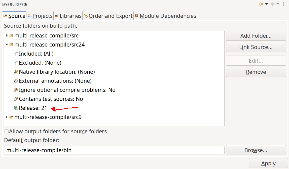Click inside the Default output folder field
The width and height of the screenshot is (289, 169).
tap(113, 150)
